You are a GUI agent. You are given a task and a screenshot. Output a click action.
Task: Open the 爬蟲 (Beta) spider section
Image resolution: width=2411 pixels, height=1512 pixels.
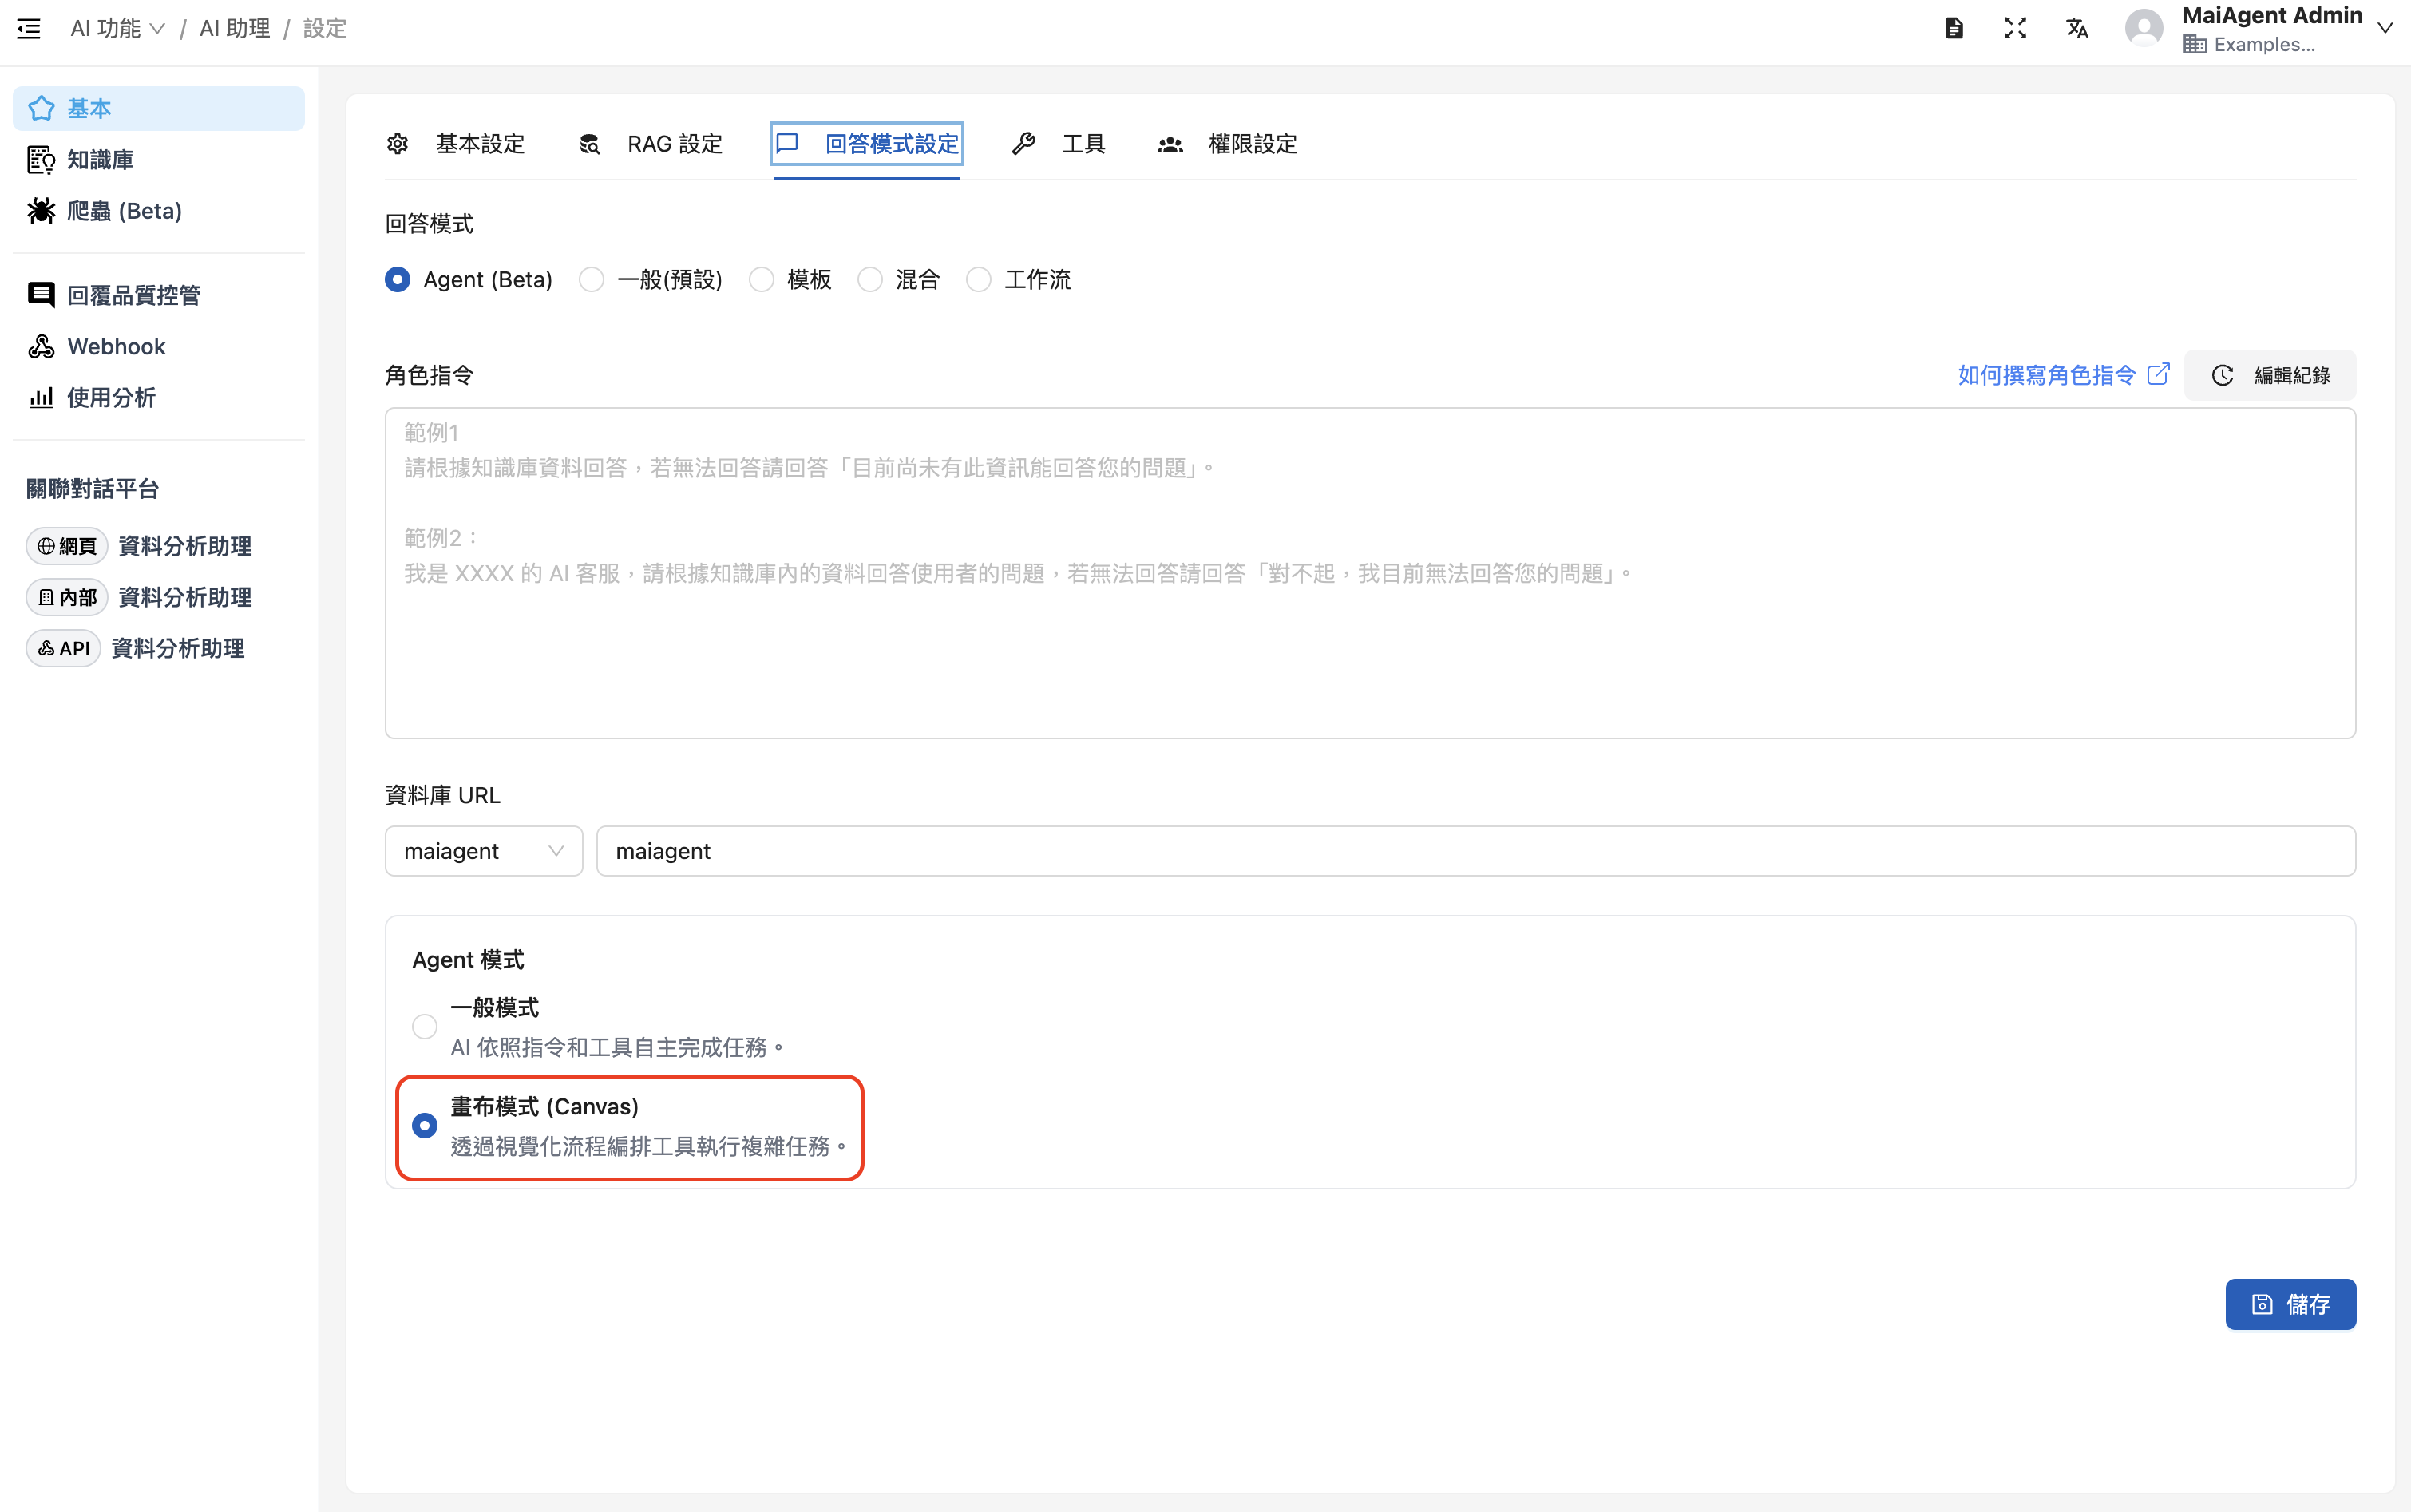[124, 210]
